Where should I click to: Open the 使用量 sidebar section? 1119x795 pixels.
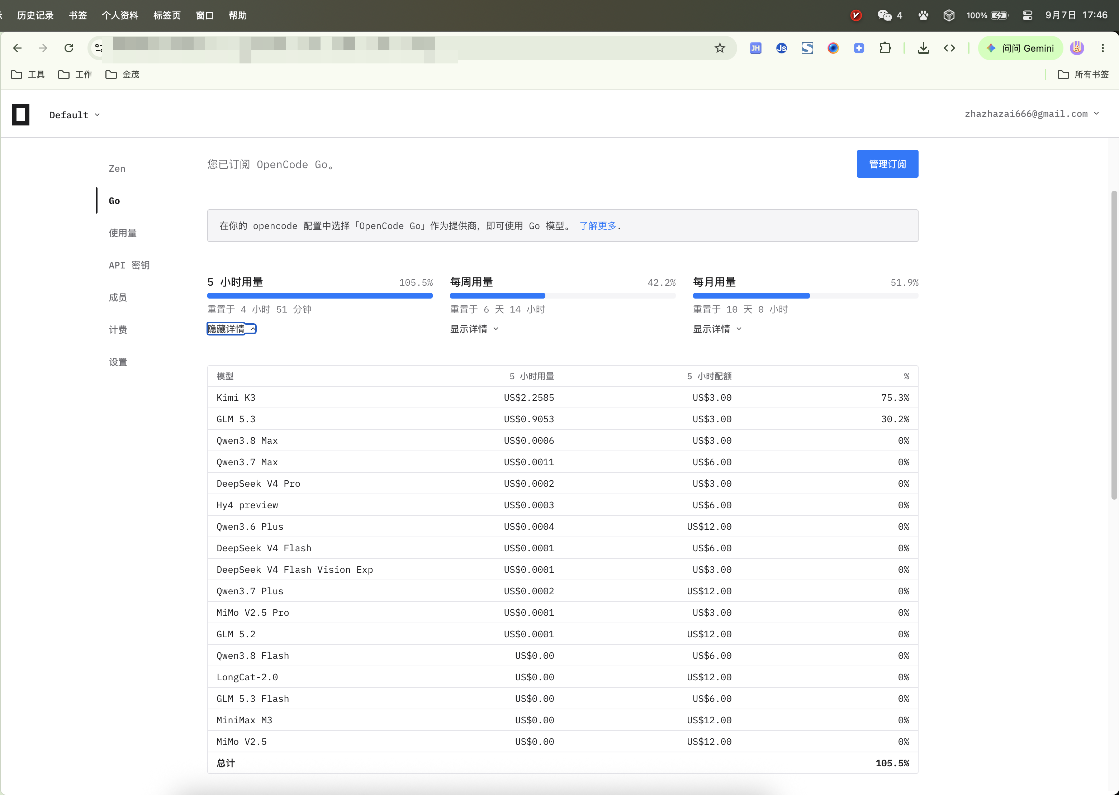pyautogui.click(x=122, y=233)
